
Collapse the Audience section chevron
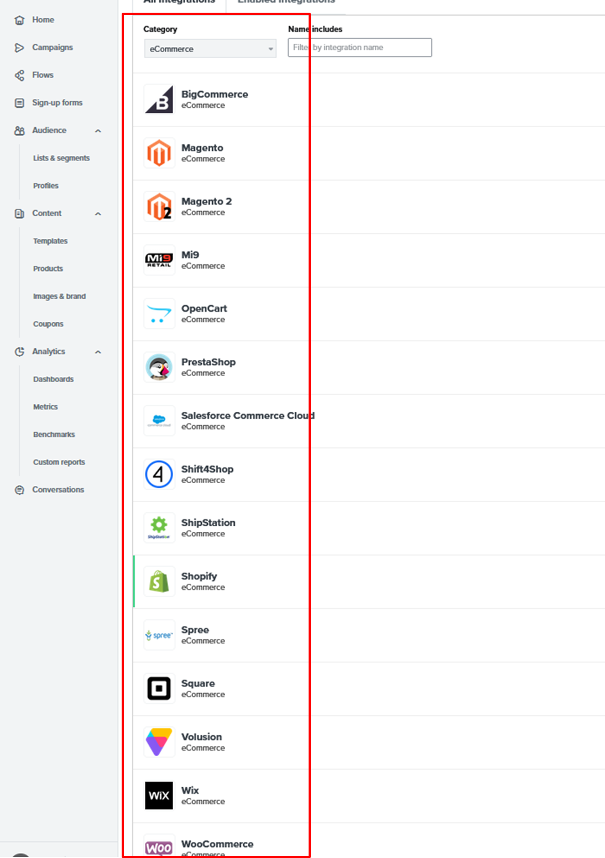pyautogui.click(x=98, y=131)
